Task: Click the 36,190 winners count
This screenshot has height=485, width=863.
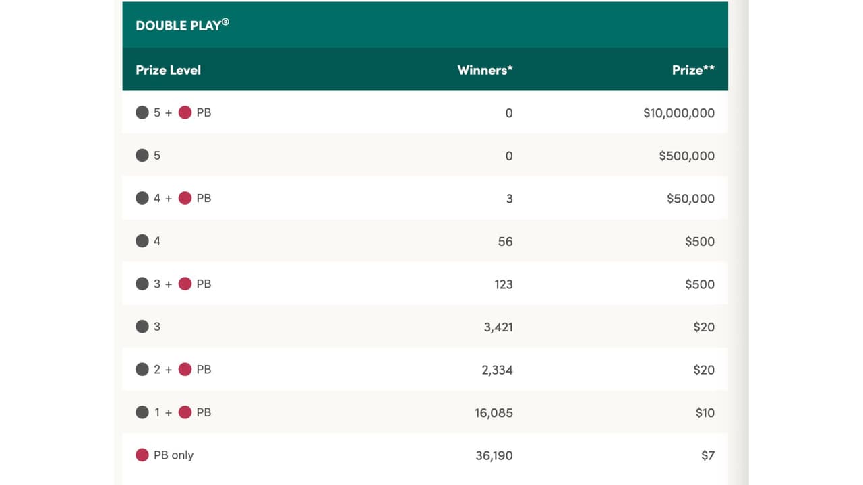Action: click(x=494, y=456)
